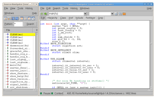Viewport: 157px width, 99px height.
Task: Switch to the Hierarchy tab
Action: 52,18
